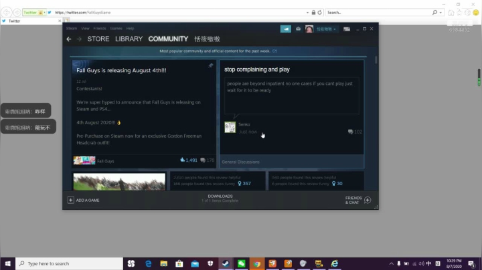Click Senko's avatar image
This screenshot has width=482, height=270.
(x=230, y=128)
